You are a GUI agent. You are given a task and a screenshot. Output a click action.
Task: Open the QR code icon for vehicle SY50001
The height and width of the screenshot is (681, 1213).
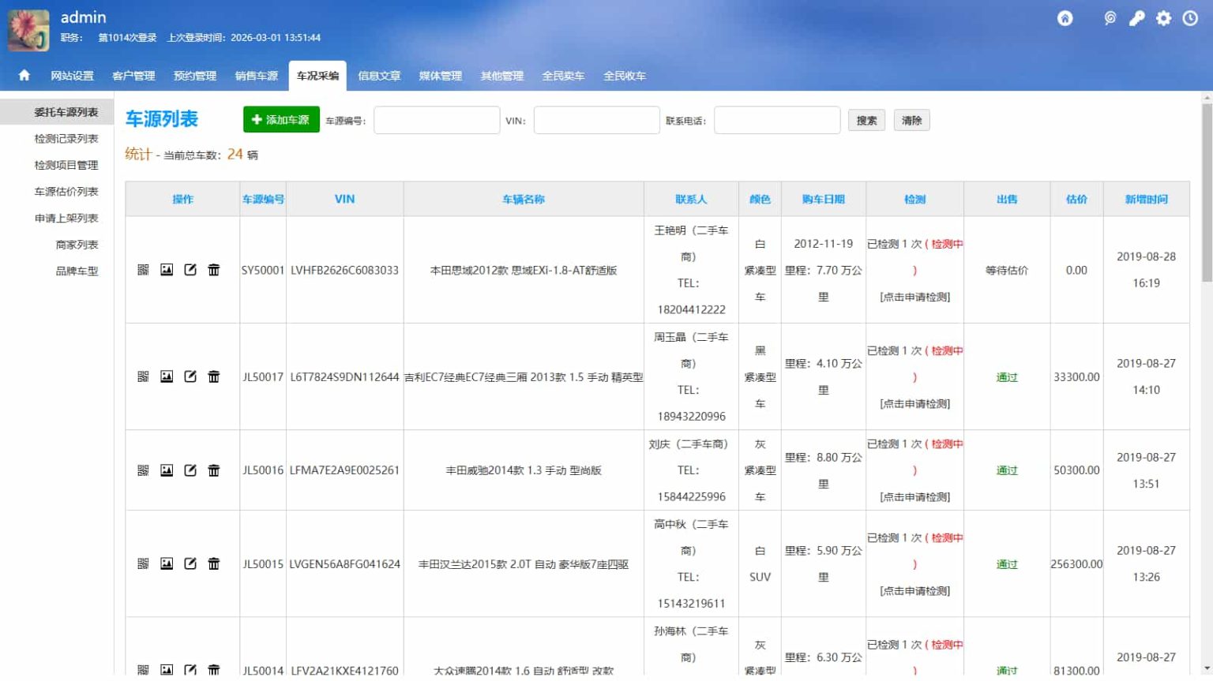[144, 269]
